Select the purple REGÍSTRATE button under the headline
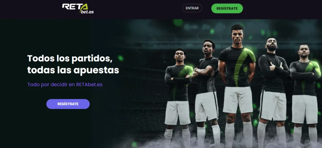Viewport: 322px width, 148px height. click(68, 104)
